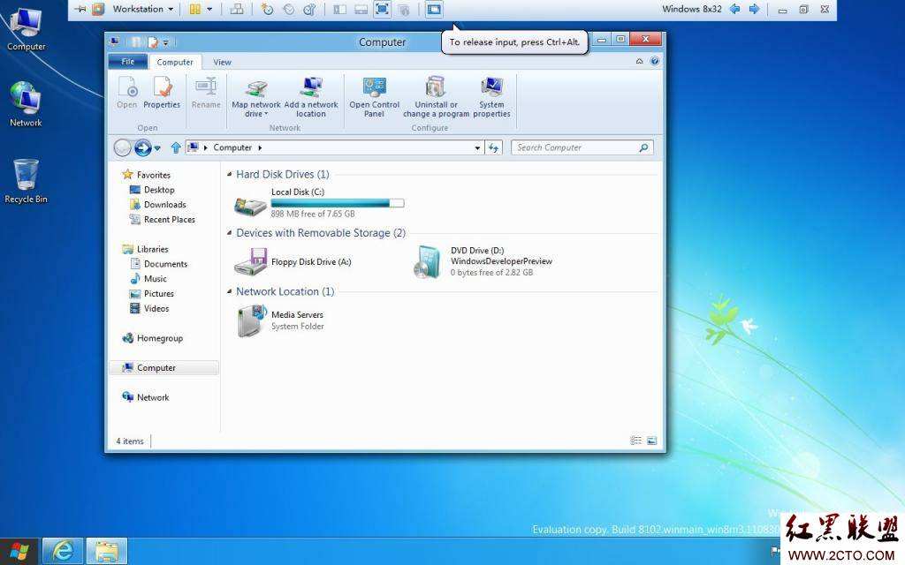Collapse the Hard Disk Drives group
This screenshot has width=905, height=565.
(229, 174)
